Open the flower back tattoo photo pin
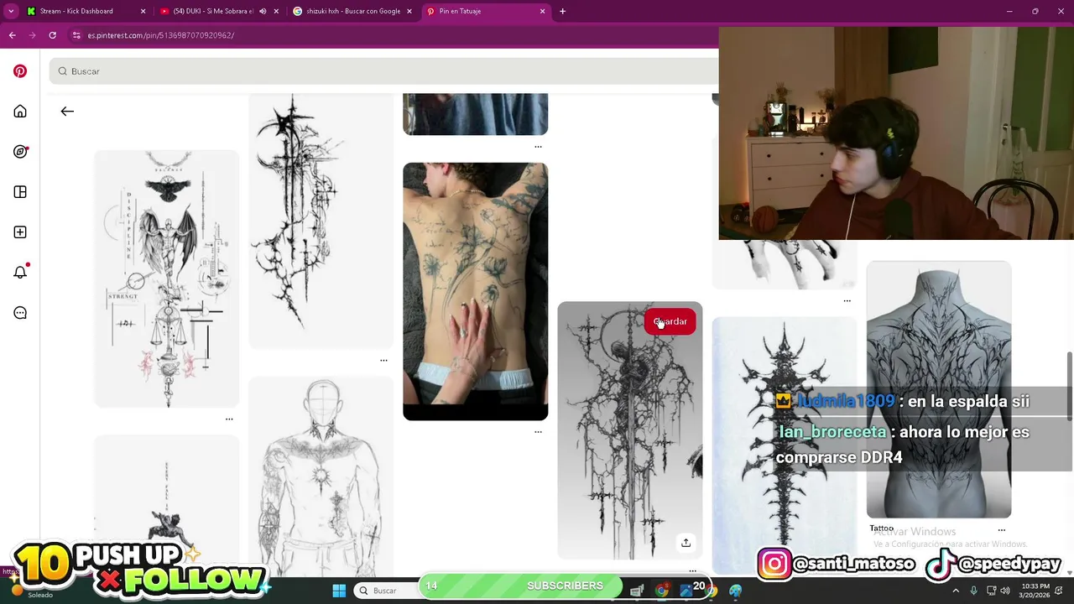1074x604 pixels. [475, 291]
